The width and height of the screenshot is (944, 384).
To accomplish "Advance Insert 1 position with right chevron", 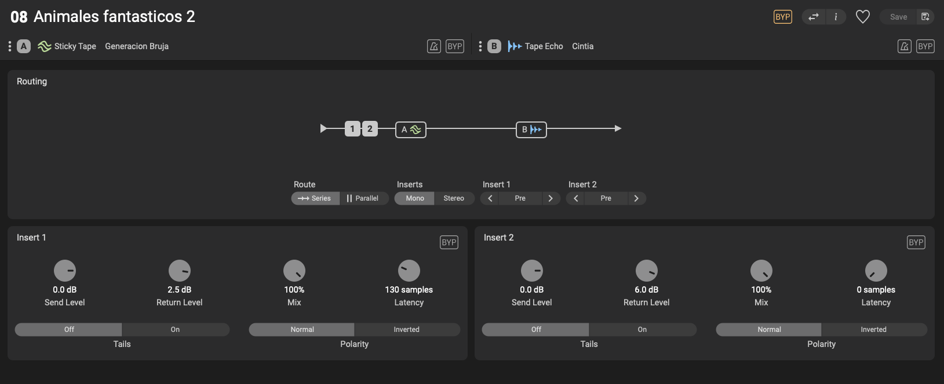I will [551, 198].
